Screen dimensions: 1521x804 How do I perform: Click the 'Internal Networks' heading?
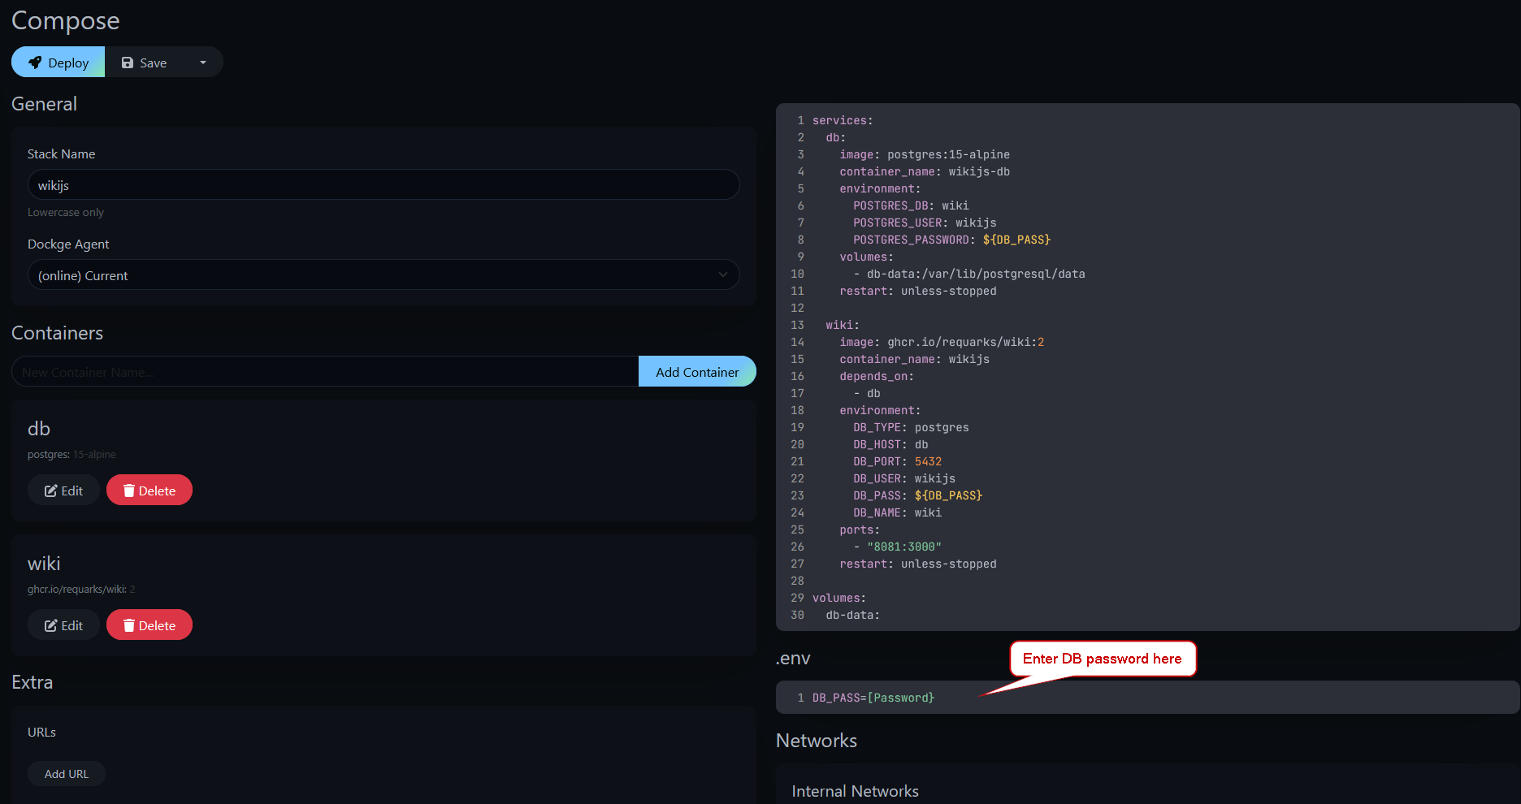pyautogui.click(x=855, y=791)
